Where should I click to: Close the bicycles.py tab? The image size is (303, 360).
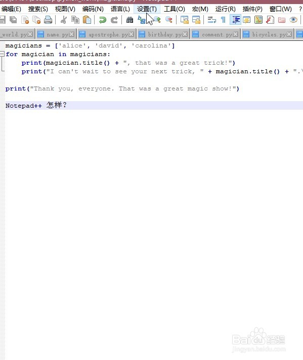click(289, 34)
